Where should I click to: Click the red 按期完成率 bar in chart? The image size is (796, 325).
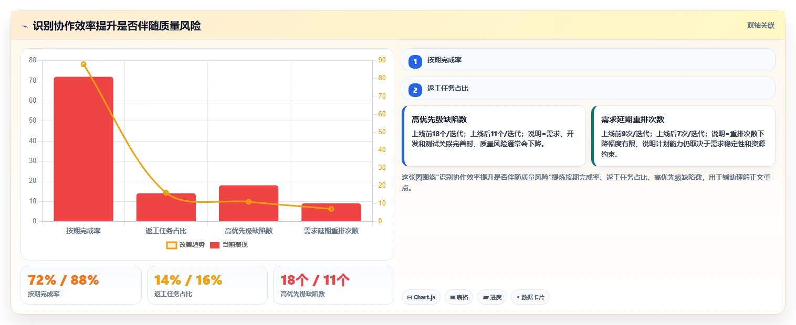coord(83,149)
